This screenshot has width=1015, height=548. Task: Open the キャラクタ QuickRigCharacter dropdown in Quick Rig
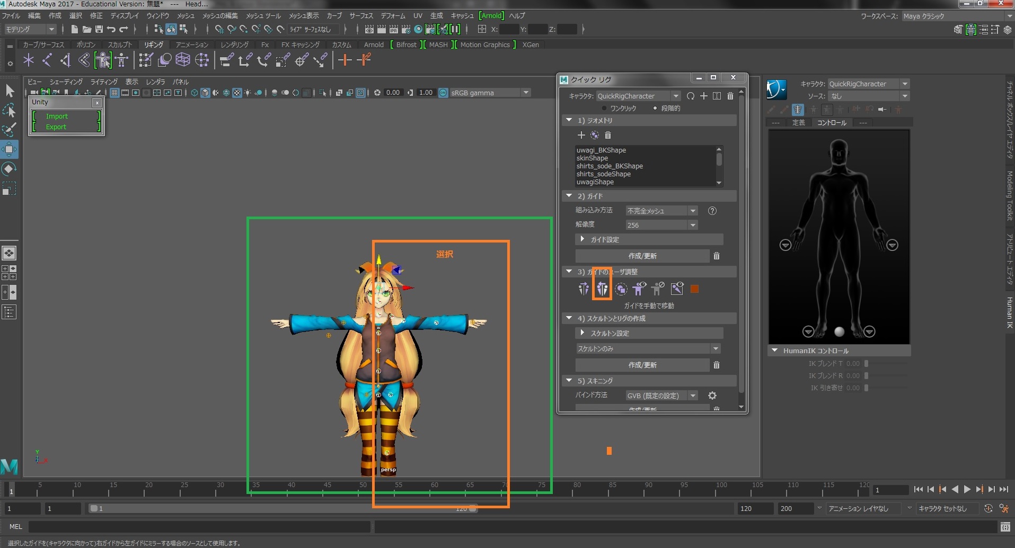tap(638, 96)
